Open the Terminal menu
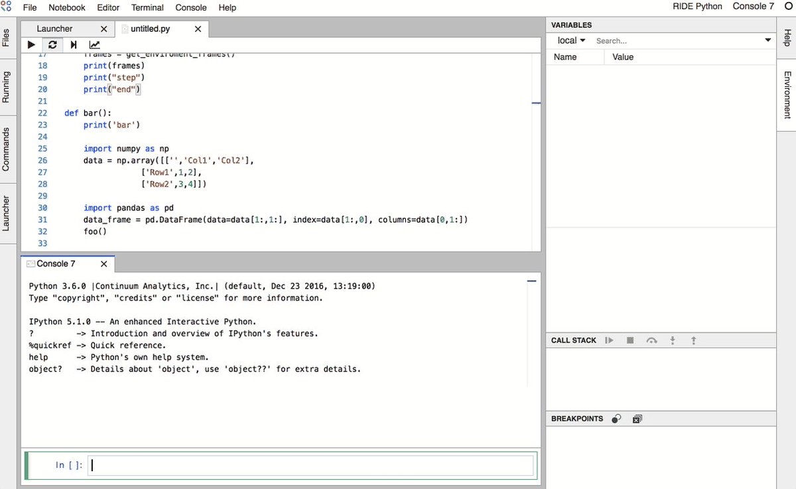796x489 pixels. pos(147,7)
